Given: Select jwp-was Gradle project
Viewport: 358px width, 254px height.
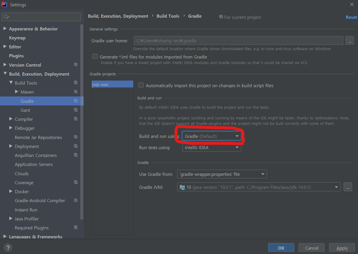Looking at the screenshot, I should pos(112,84).
